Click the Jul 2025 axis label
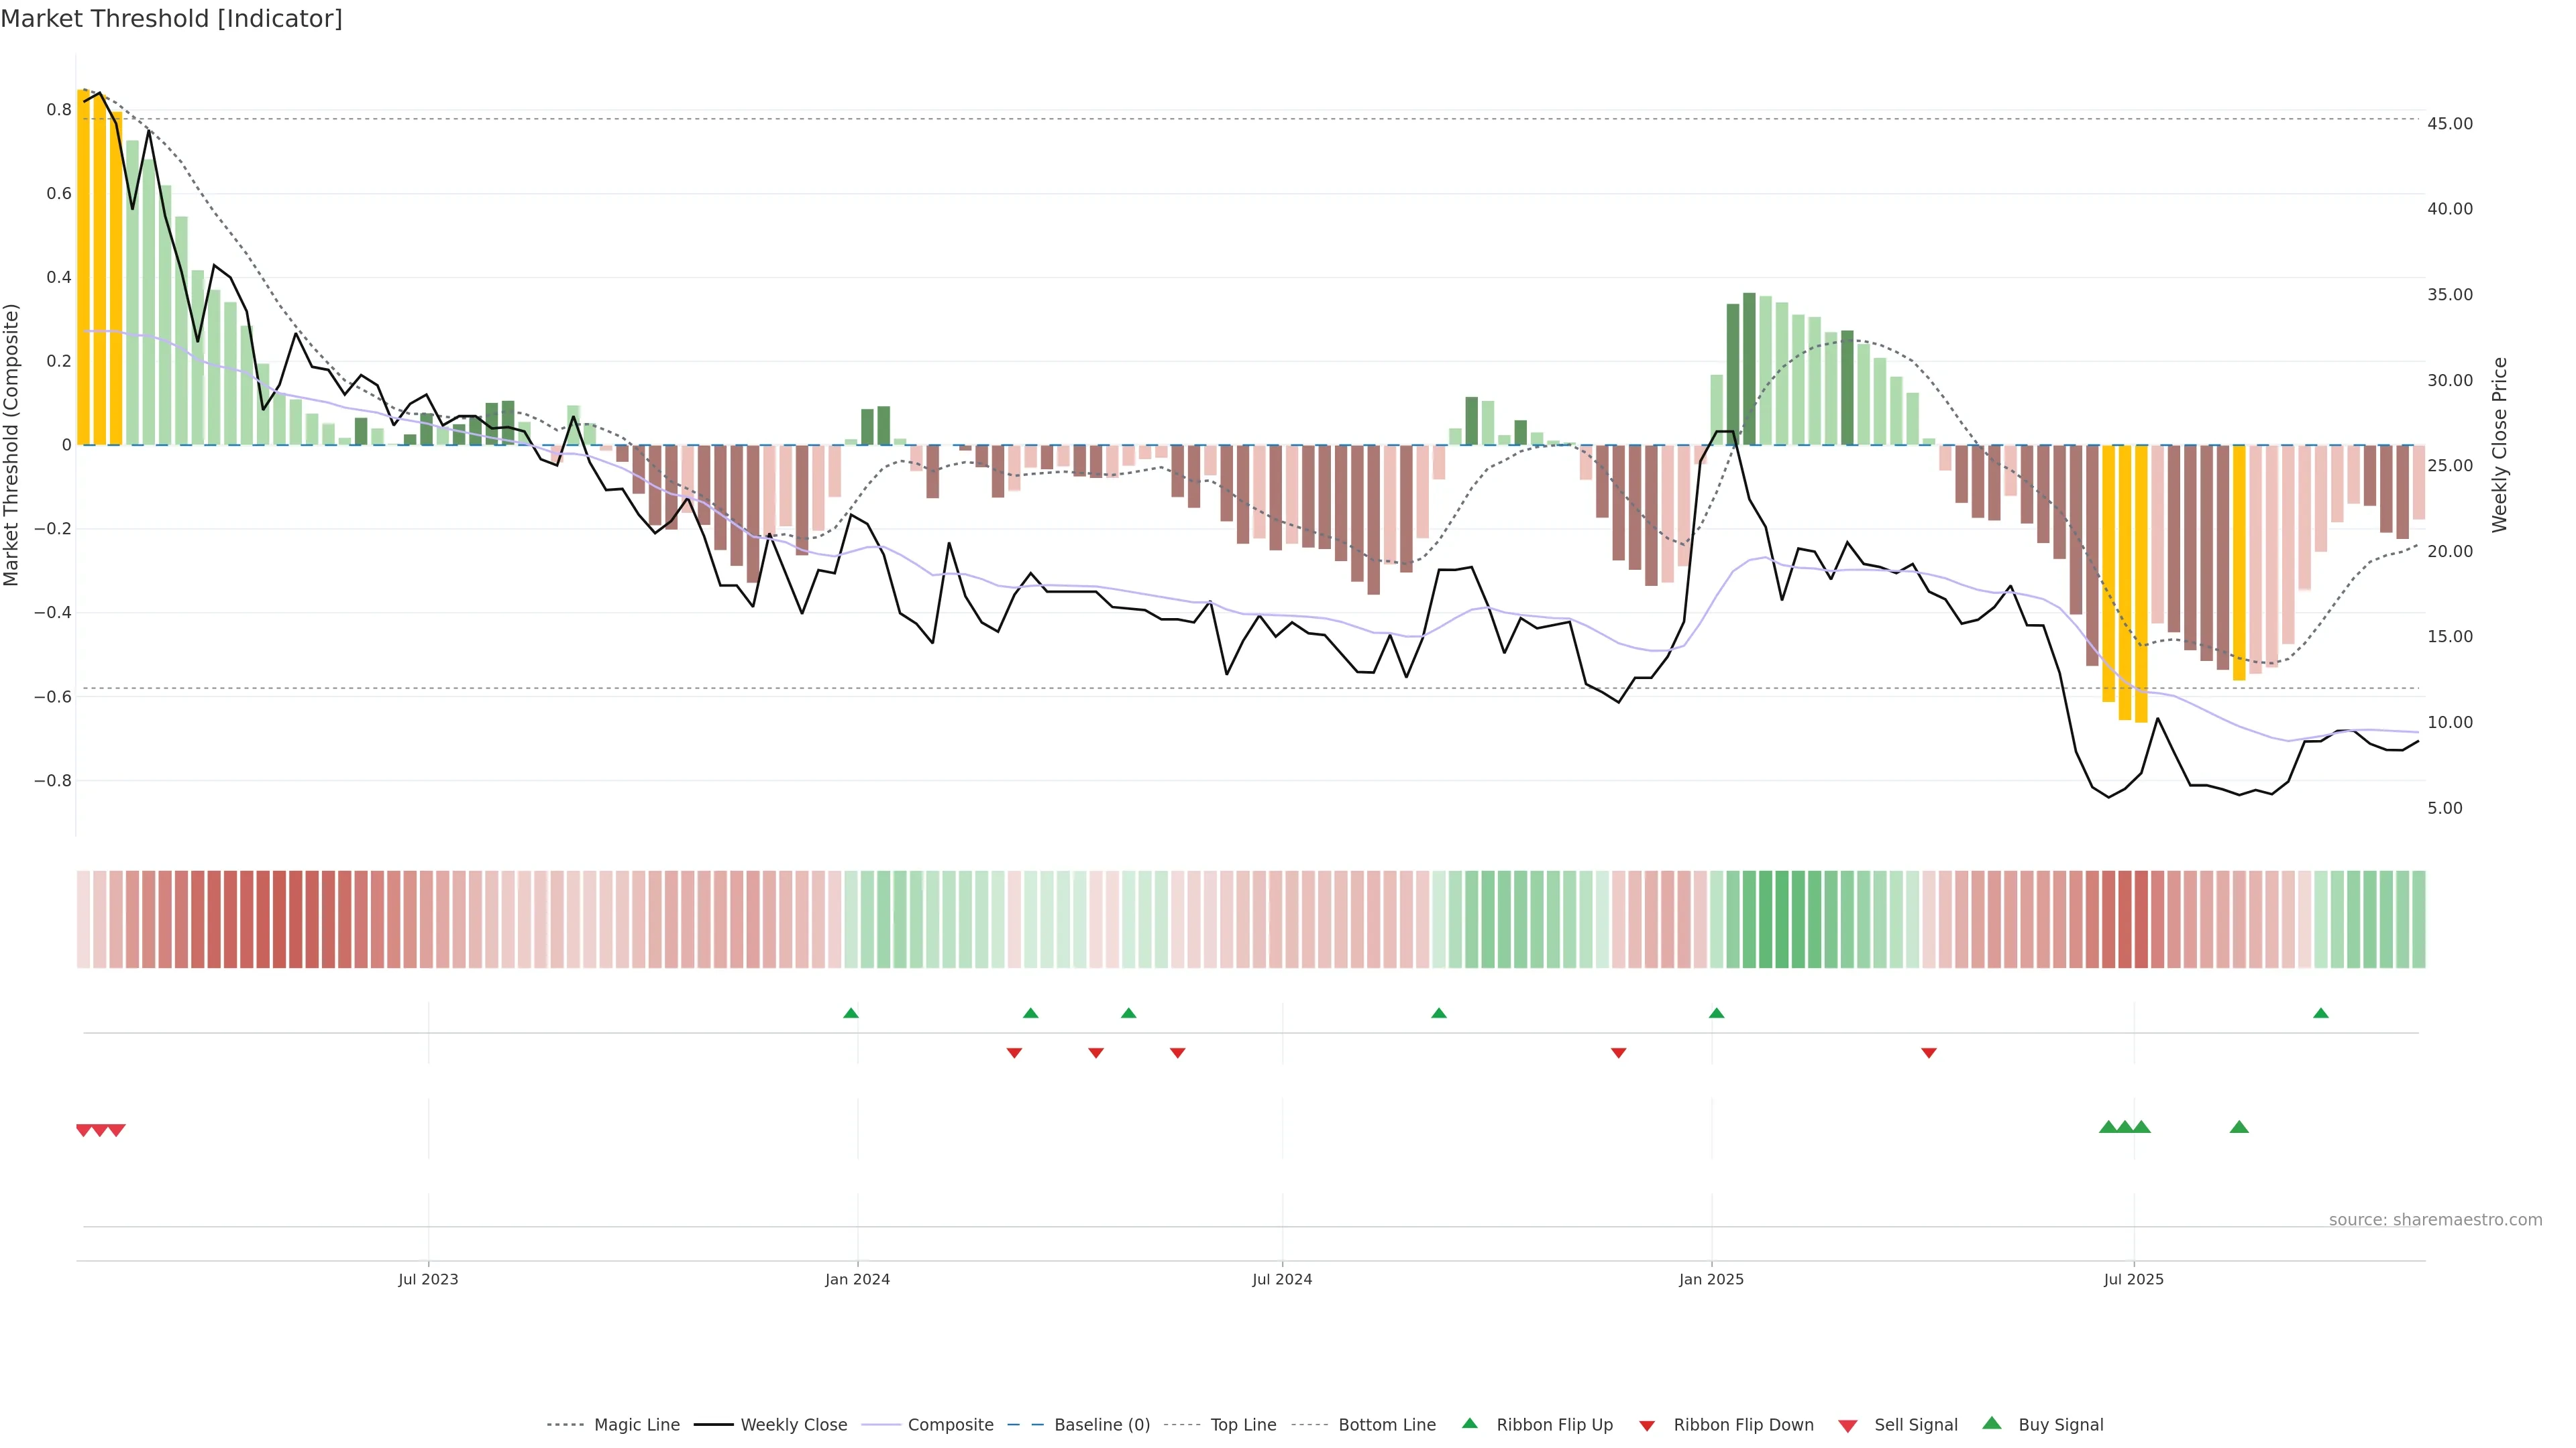 [2134, 1279]
